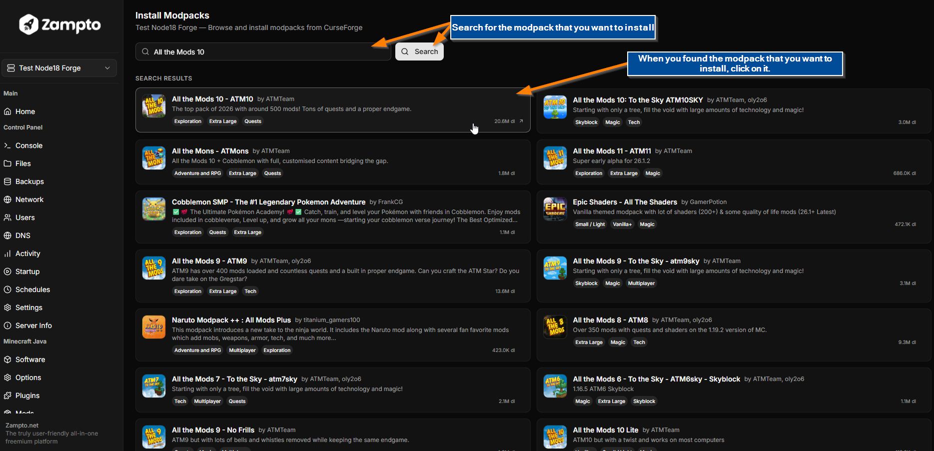The height and width of the screenshot is (451, 934).
Task: Click the Plugins puzzle icon
Action: click(x=7, y=395)
